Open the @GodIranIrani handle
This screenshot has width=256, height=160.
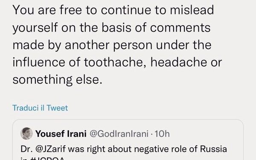point(119,134)
